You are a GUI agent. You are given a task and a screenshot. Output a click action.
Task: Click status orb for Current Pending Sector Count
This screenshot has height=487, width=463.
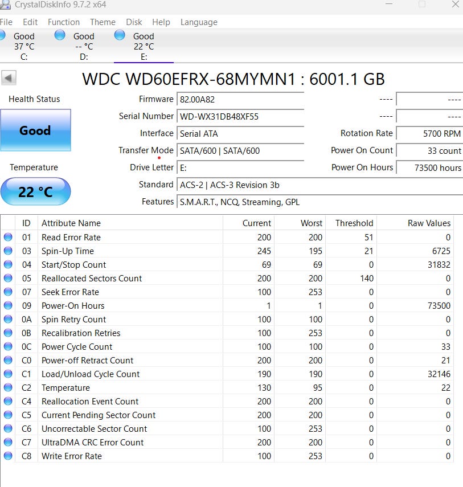click(x=8, y=415)
